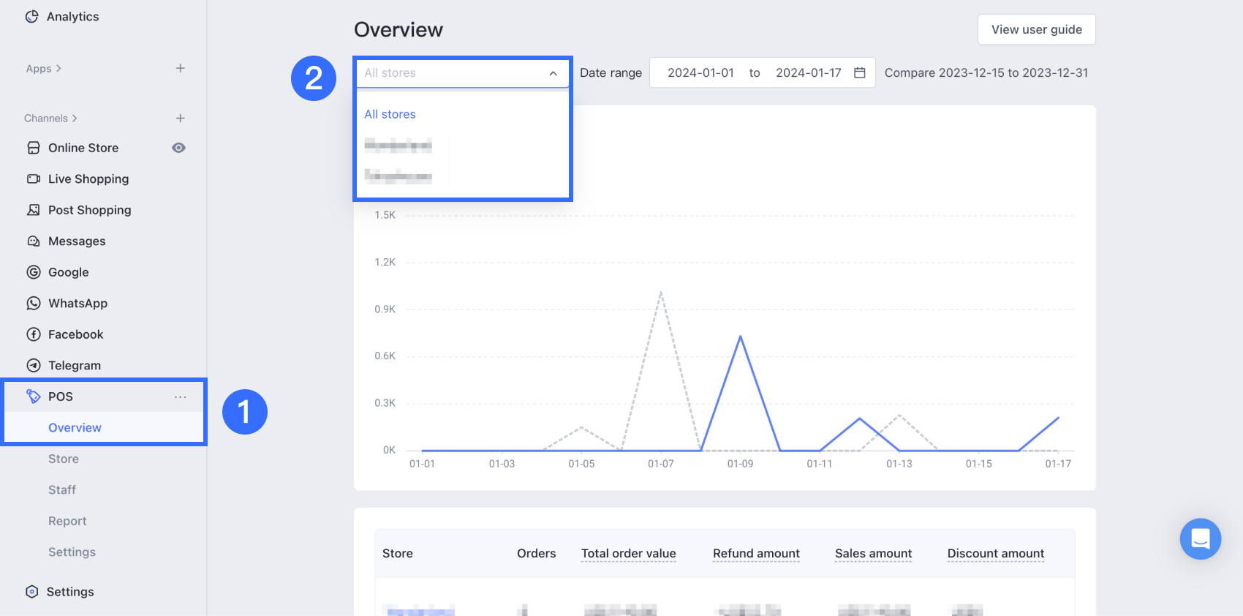Open the WhatsApp channel
This screenshot has width=1243, height=616.
(78, 304)
